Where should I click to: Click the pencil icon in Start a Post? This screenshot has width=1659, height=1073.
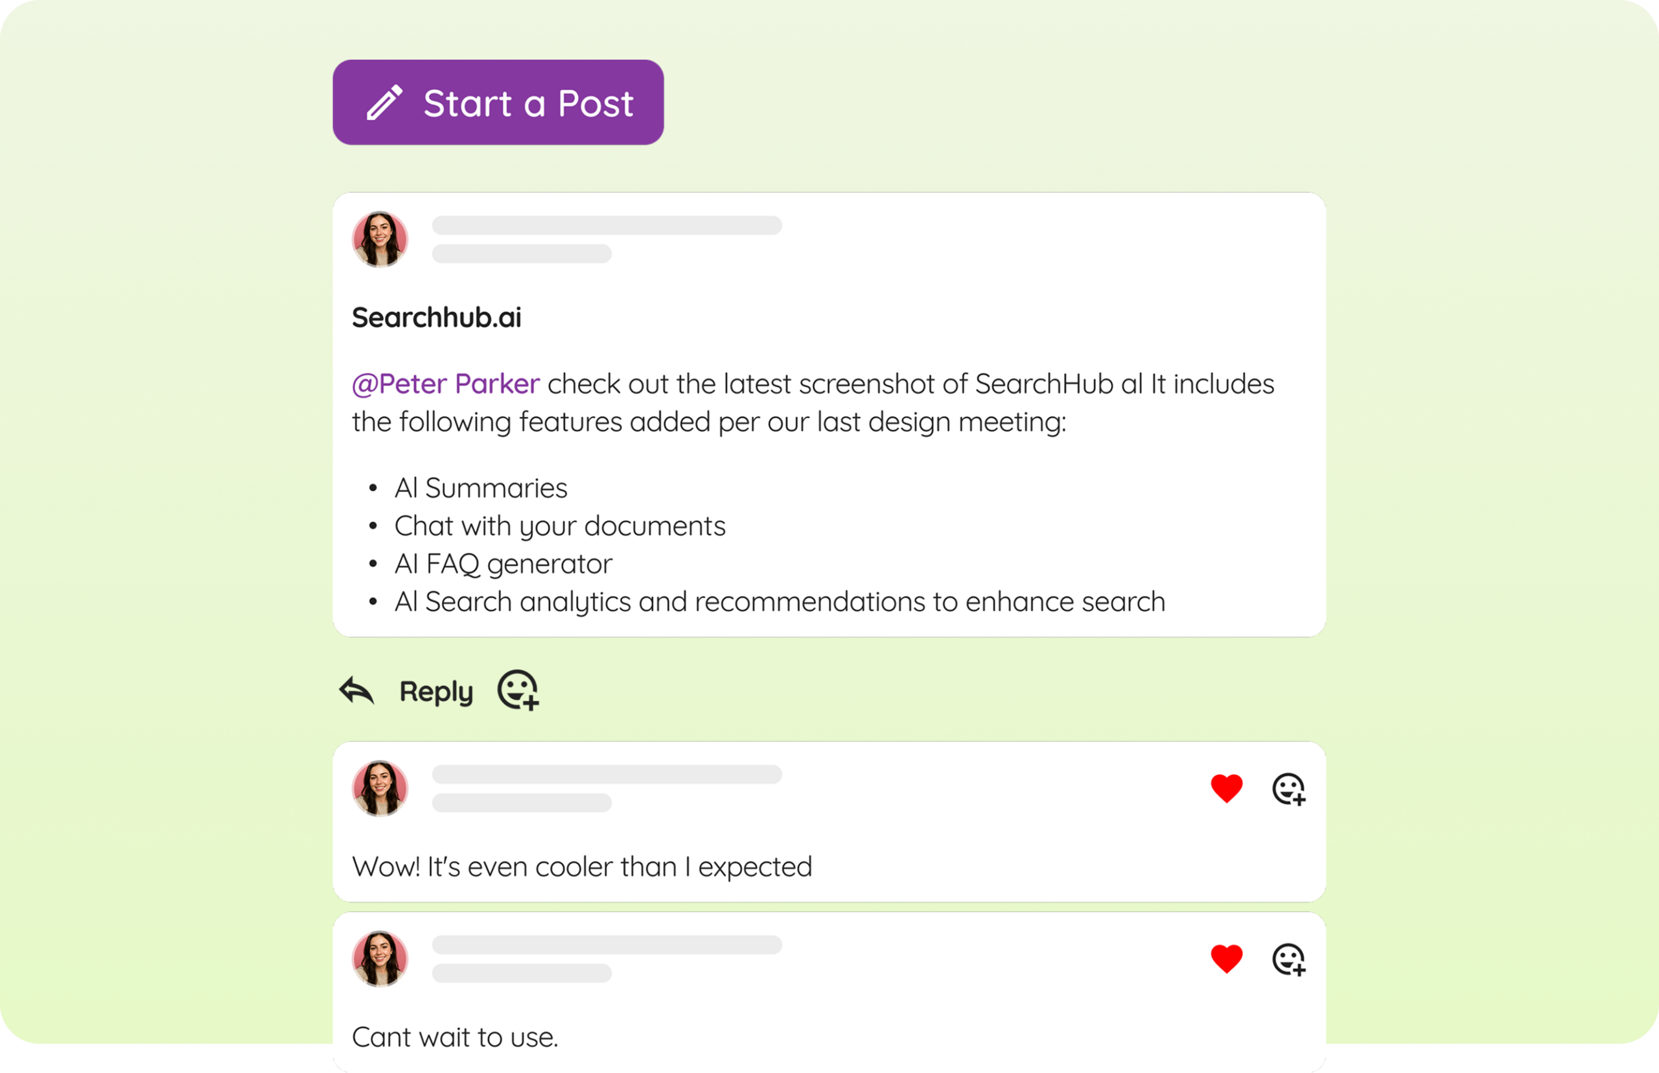click(x=384, y=102)
